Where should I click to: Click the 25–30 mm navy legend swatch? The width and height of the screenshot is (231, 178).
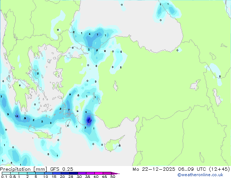[74, 173]
